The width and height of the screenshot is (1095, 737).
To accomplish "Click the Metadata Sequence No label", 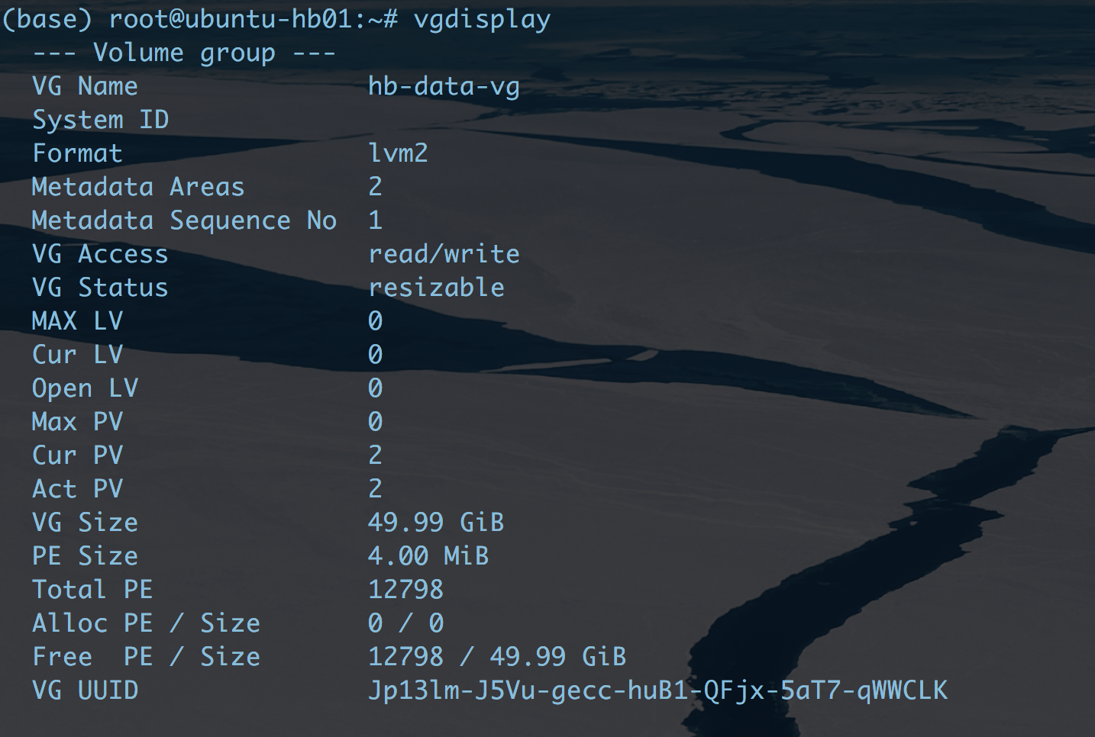I will click(x=184, y=220).
